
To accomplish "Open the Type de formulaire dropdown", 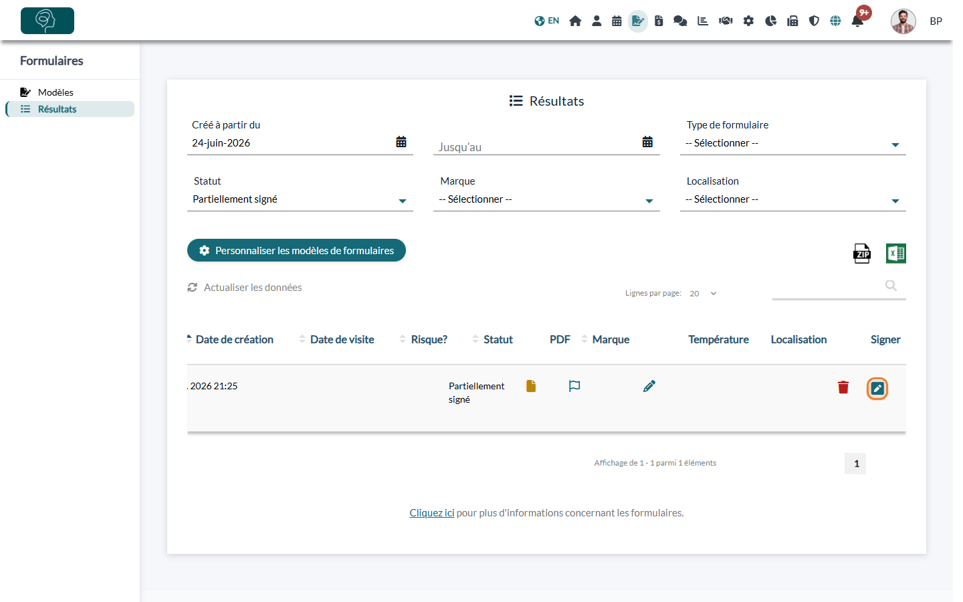I will pyautogui.click(x=793, y=143).
